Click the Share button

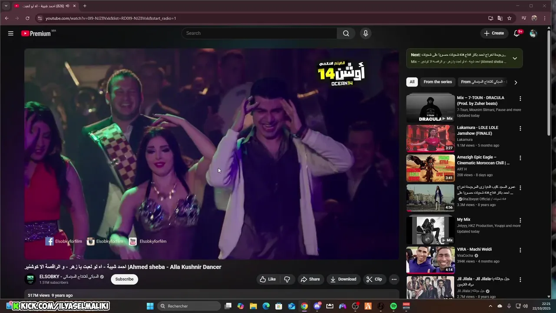click(x=310, y=279)
